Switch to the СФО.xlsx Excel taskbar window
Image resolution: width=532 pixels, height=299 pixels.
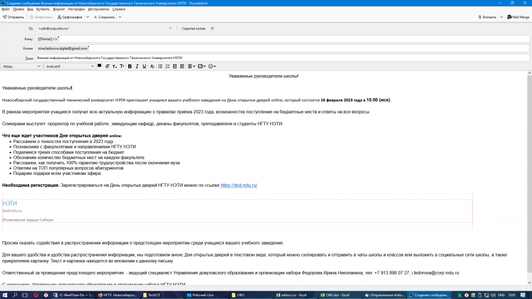tap(335, 295)
